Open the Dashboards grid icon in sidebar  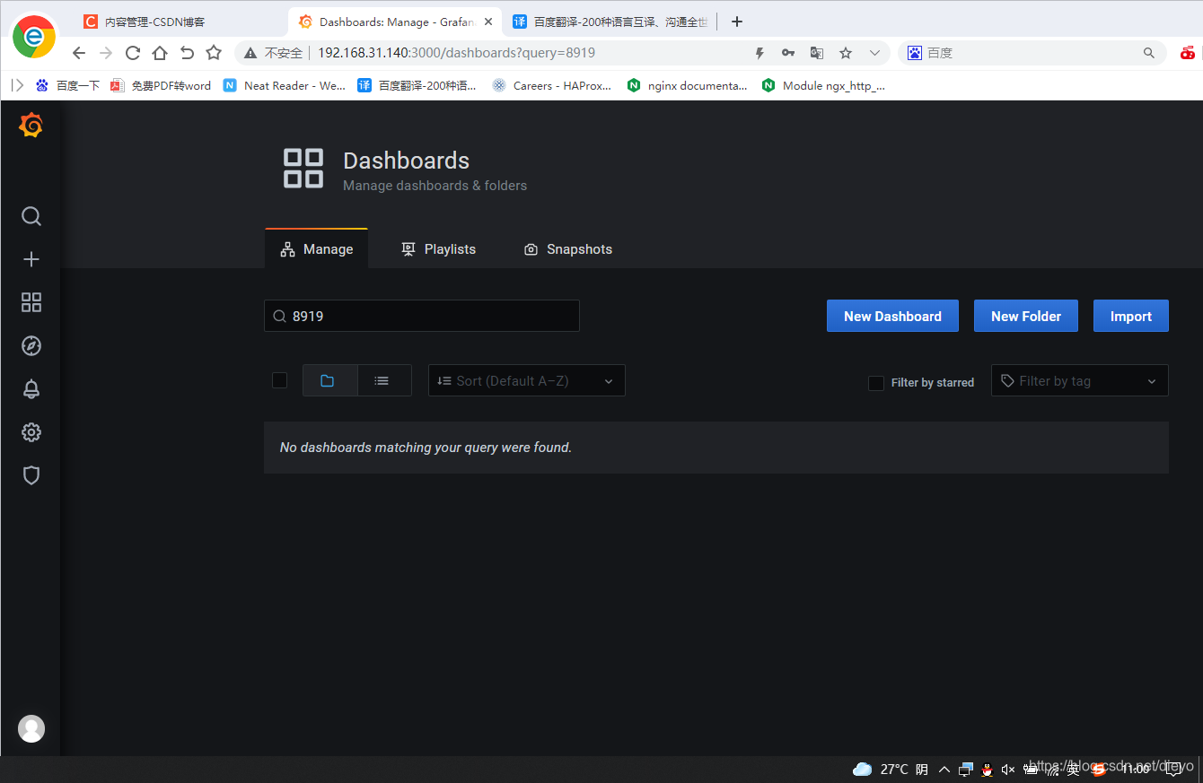pos(31,302)
